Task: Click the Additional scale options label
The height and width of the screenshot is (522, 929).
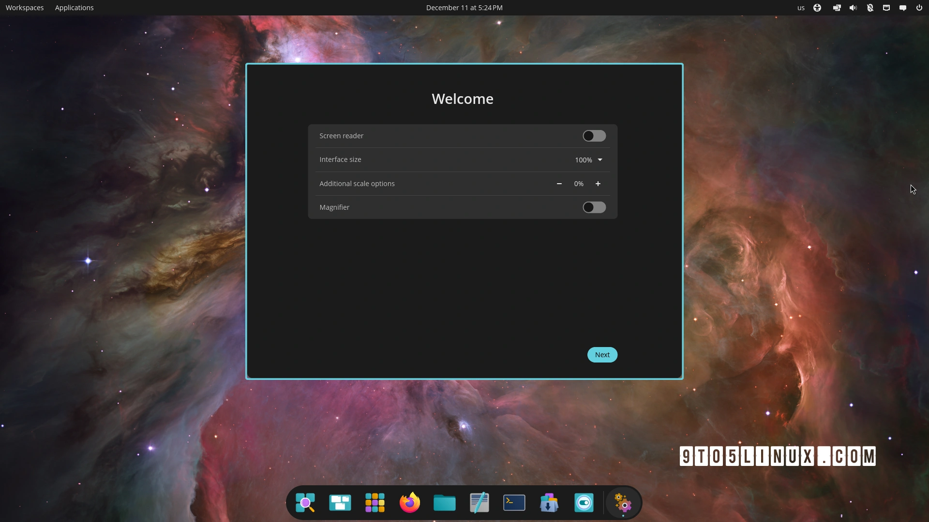Action: pyautogui.click(x=357, y=184)
